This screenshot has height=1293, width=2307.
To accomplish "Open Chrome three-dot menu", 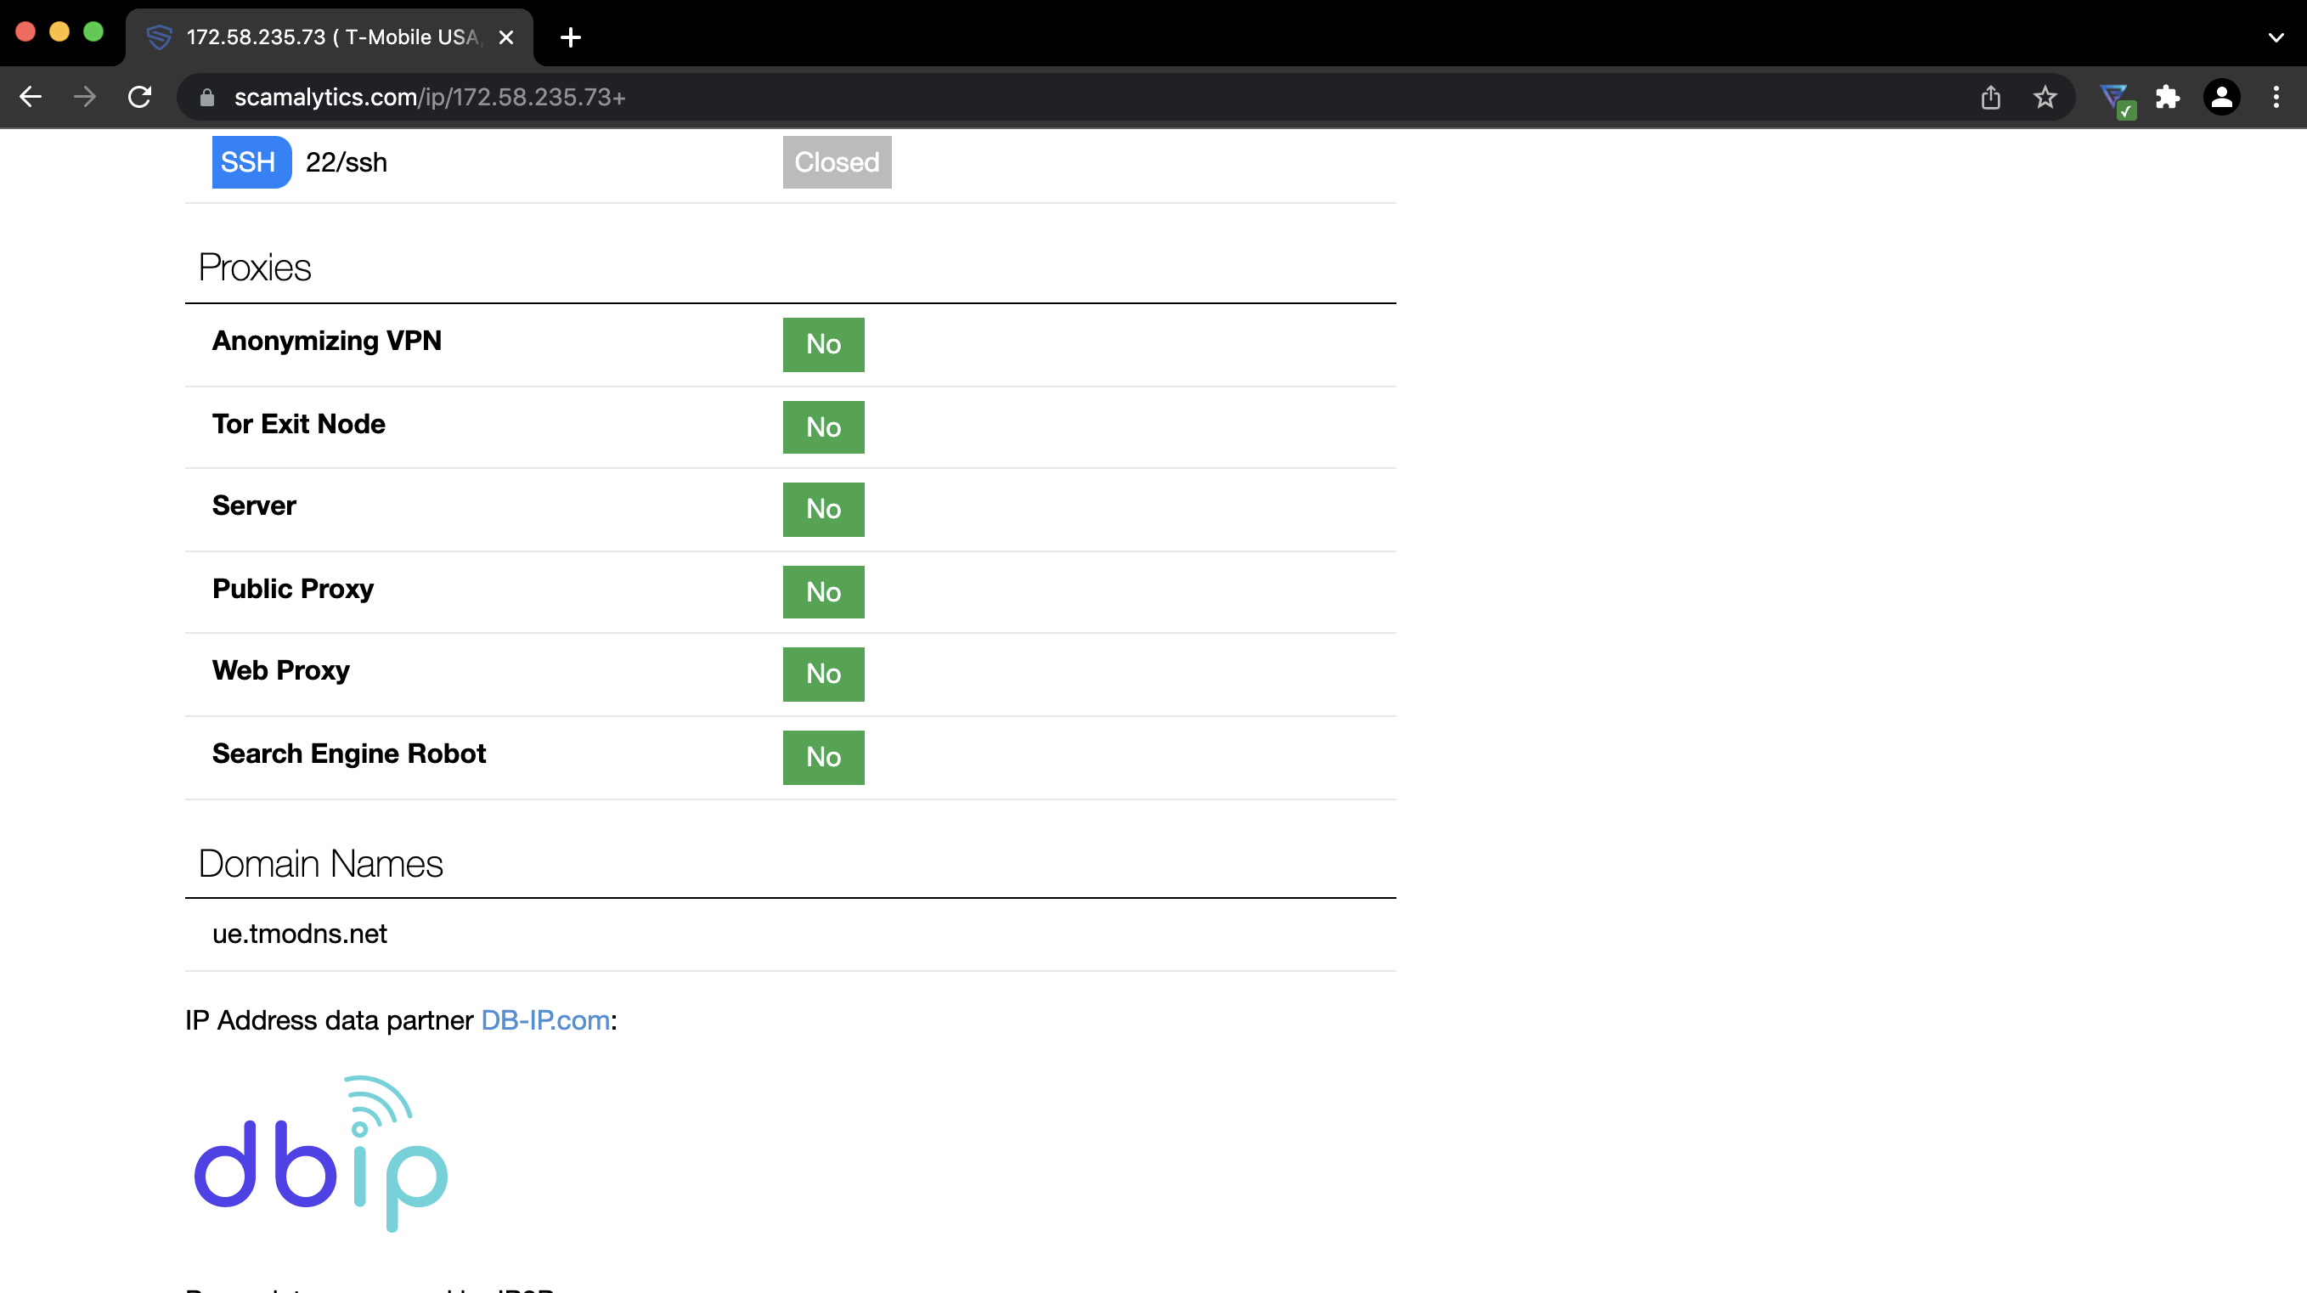I will [2276, 97].
